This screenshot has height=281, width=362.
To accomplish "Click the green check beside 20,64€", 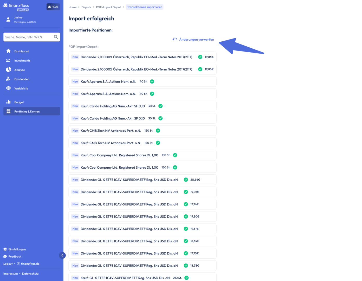I will pyautogui.click(x=186, y=180).
